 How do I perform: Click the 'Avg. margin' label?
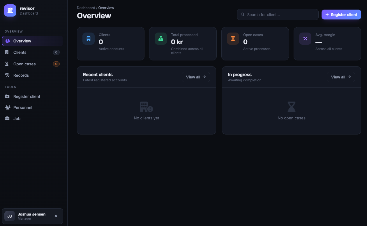325,35
